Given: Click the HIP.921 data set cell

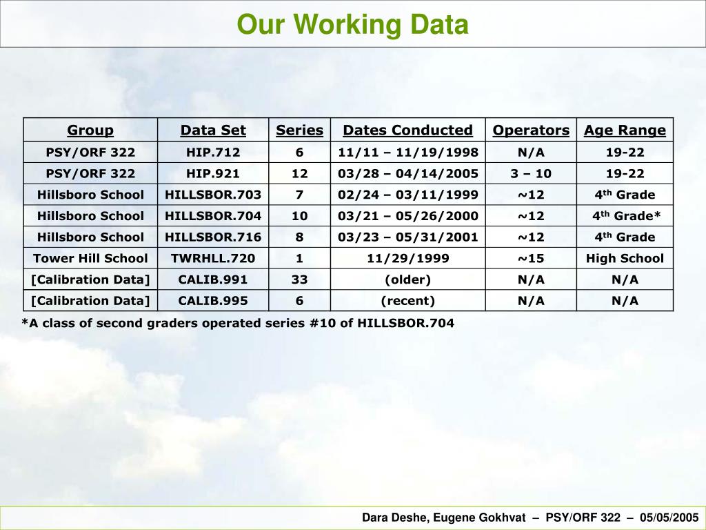Looking at the screenshot, I should coord(213,173).
